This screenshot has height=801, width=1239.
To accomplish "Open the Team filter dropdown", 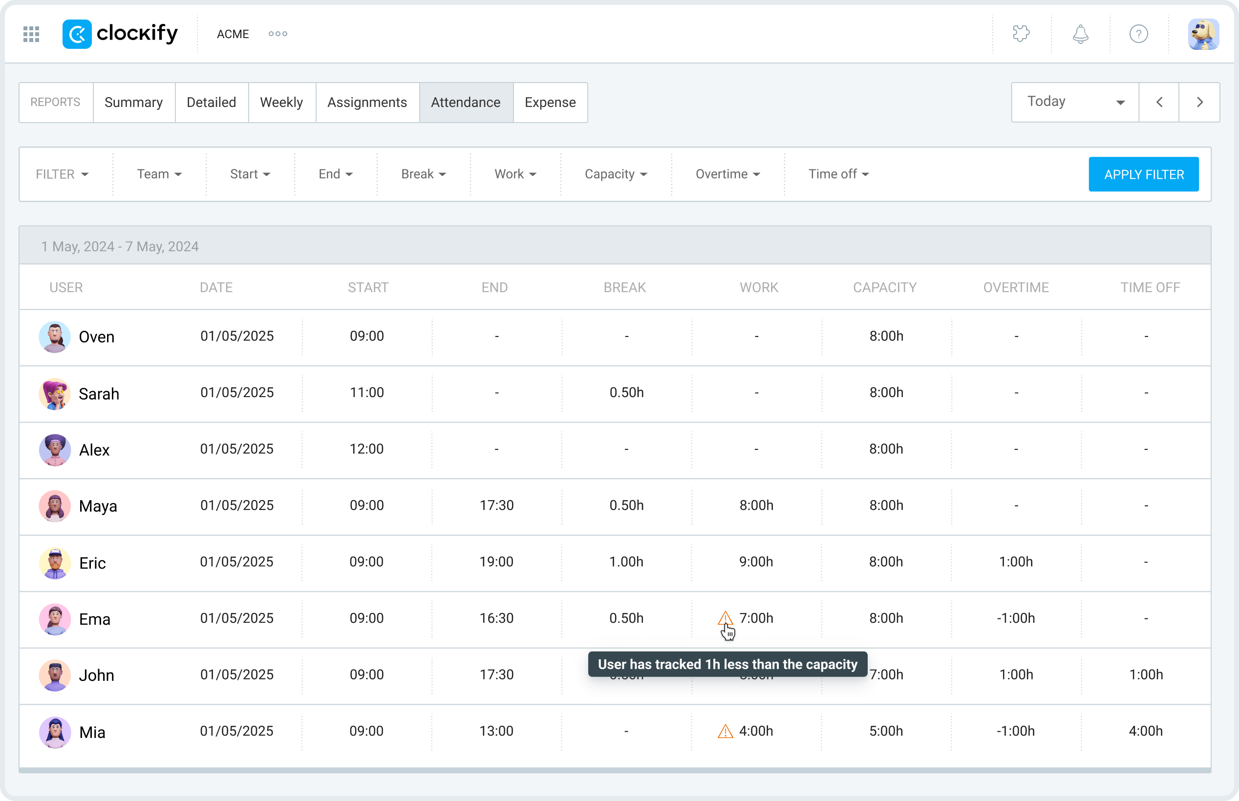I will (x=159, y=174).
